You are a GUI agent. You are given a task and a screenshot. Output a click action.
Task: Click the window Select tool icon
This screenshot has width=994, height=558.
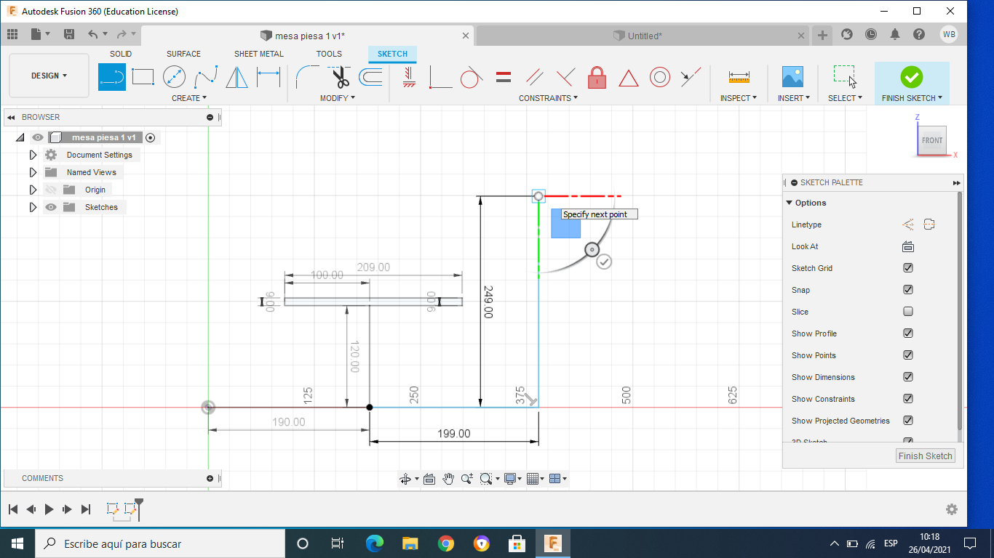845,76
